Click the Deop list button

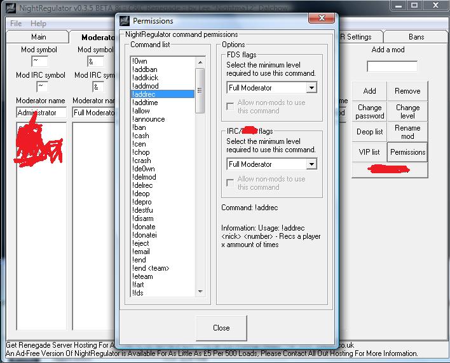pyautogui.click(x=369, y=132)
